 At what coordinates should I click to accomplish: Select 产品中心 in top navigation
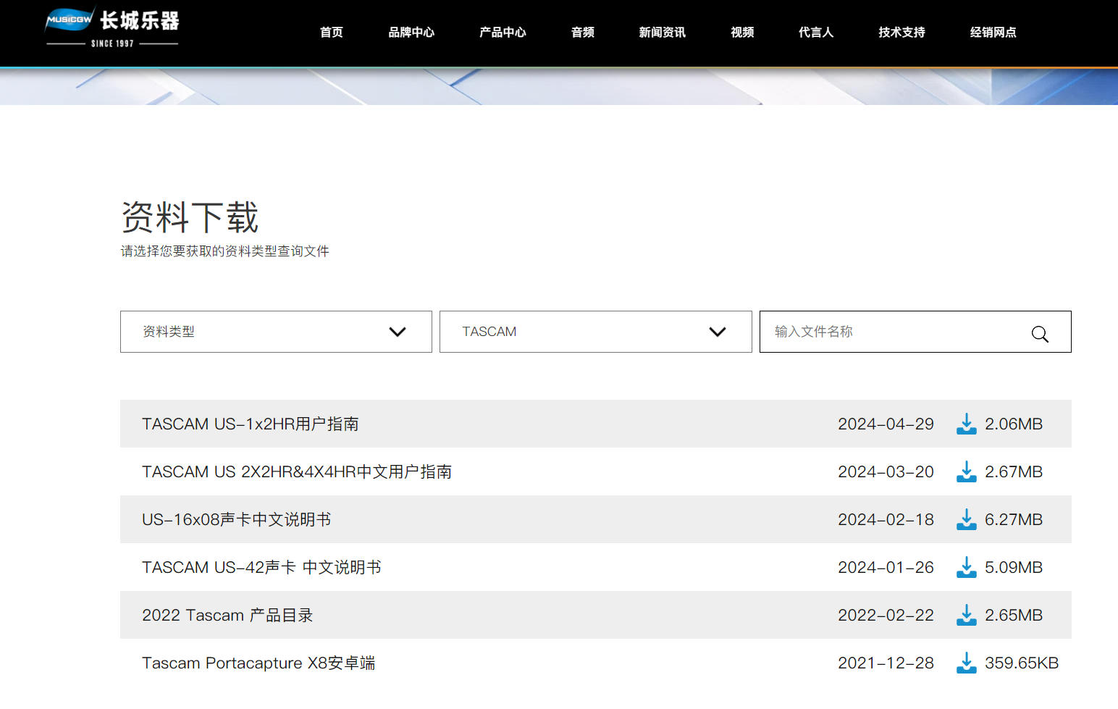(x=502, y=33)
